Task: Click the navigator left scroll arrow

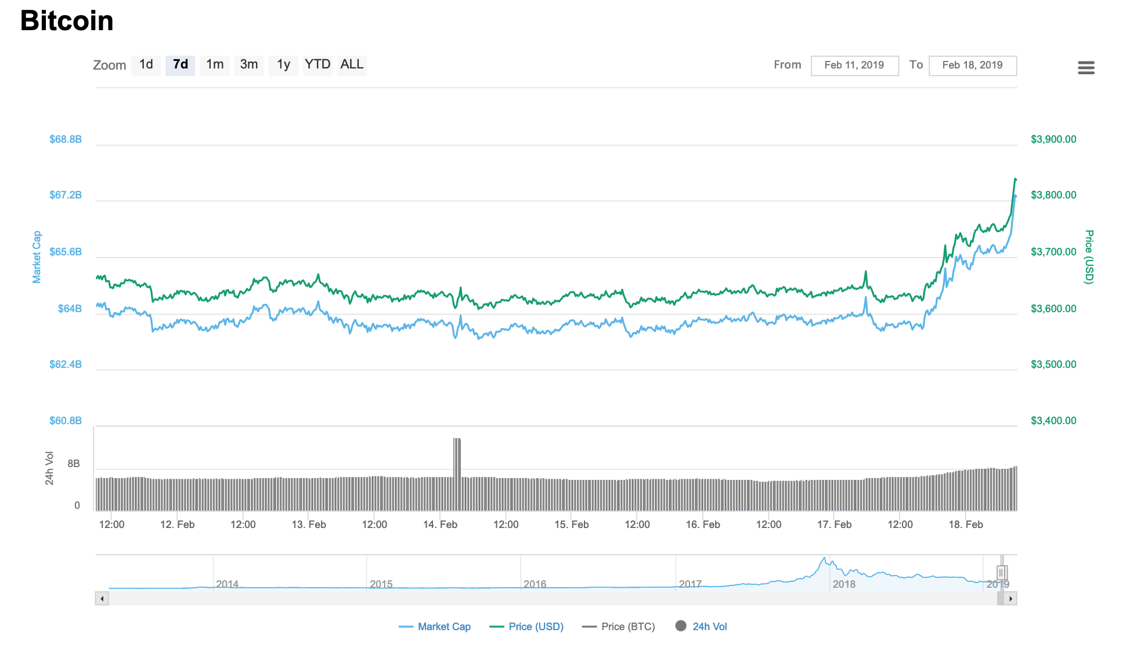Action: [x=102, y=599]
